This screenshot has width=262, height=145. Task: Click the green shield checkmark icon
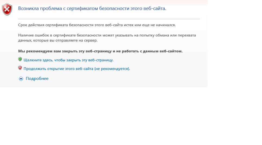coord(20,59)
